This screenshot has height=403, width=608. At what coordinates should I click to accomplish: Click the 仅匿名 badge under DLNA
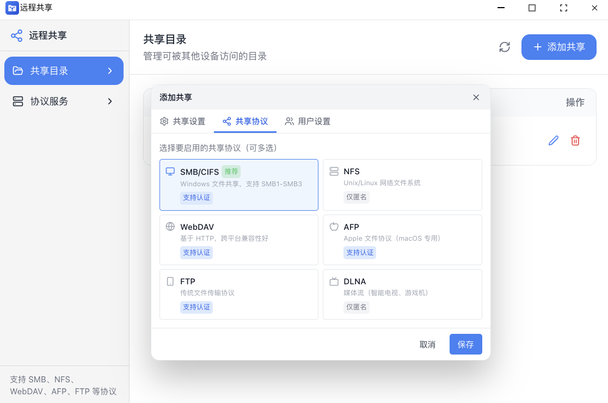click(x=357, y=307)
